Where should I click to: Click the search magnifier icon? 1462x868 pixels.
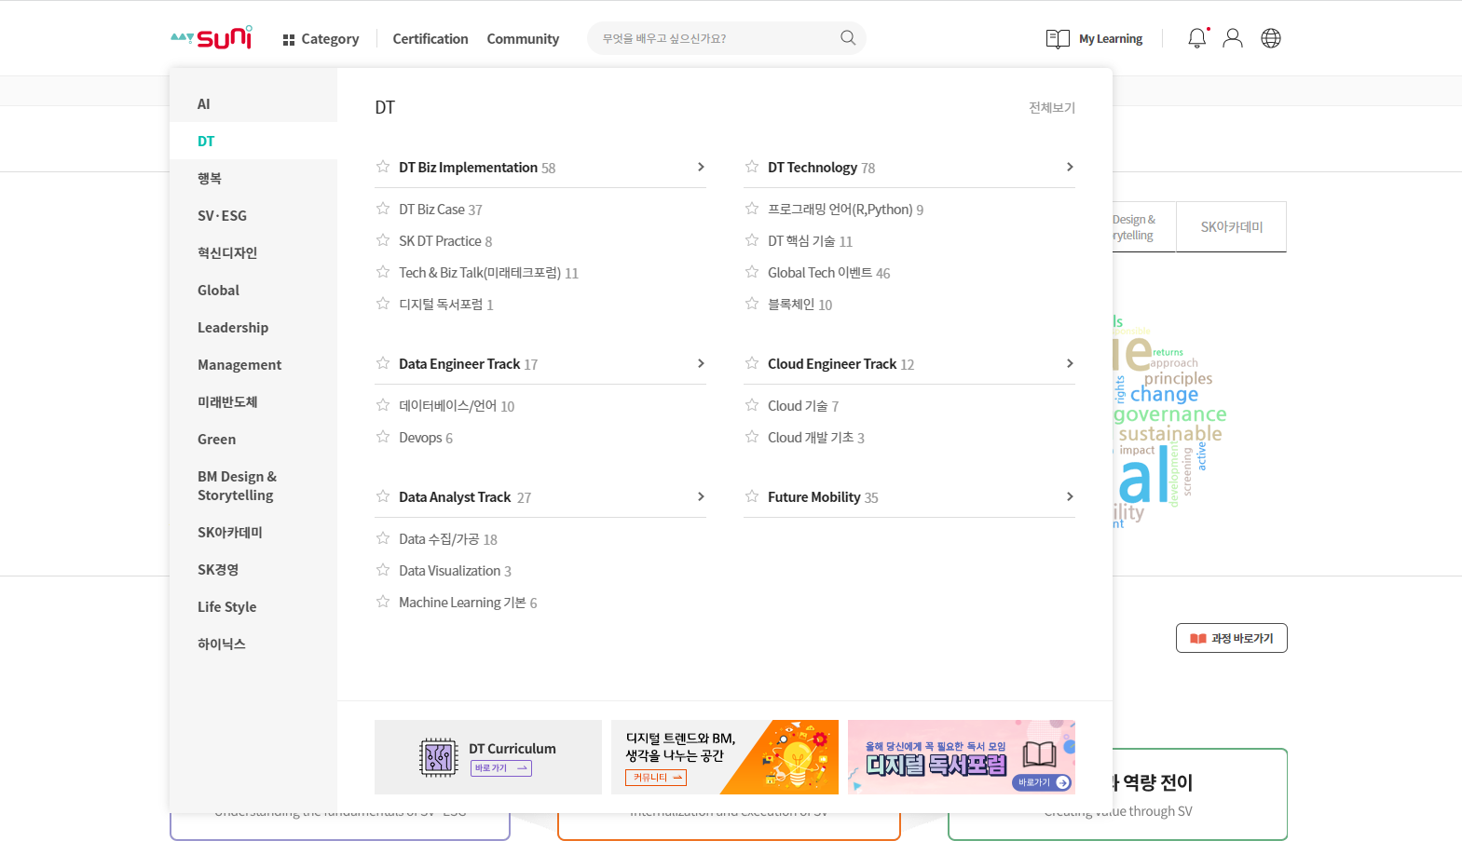coord(848,38)
